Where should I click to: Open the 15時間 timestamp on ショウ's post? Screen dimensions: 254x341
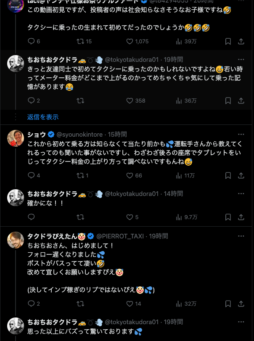pos(117,134)
